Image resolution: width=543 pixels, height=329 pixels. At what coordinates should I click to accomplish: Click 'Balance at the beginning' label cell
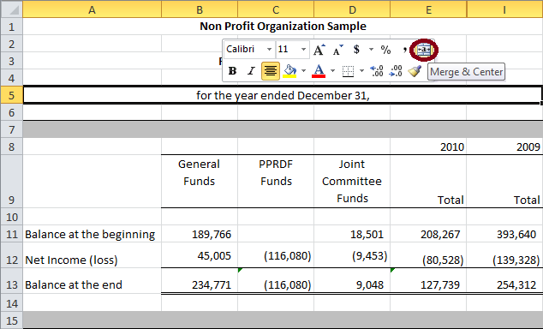[x=92, y=234]
